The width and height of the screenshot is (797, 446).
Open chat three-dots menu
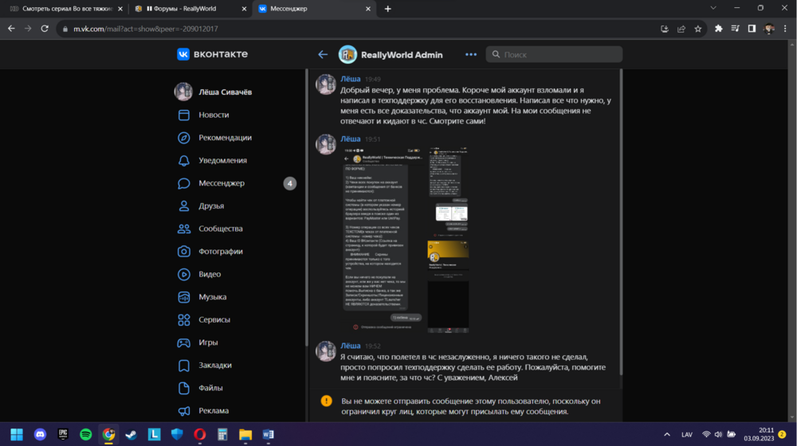tap(471, 54)
